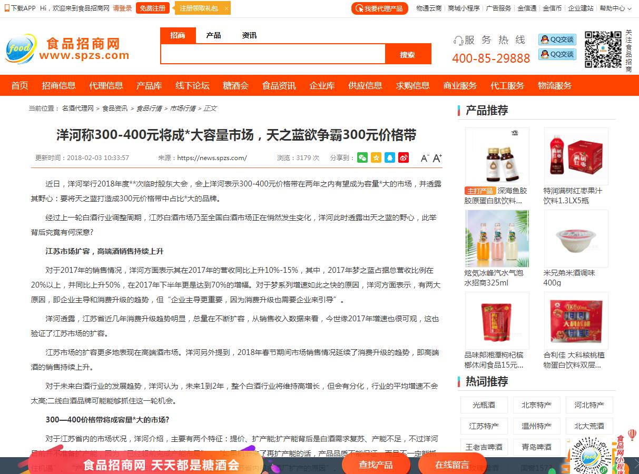Open 米兄弟米酒调味 product thumbnail
The width and height of the screenshot is (639, 474).
pos(576,239)
